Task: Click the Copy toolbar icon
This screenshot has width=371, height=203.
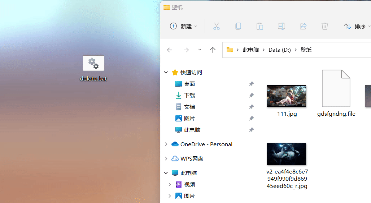Action: [238, 26]
